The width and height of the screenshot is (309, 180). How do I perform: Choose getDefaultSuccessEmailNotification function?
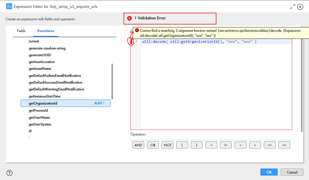[55, 82]
